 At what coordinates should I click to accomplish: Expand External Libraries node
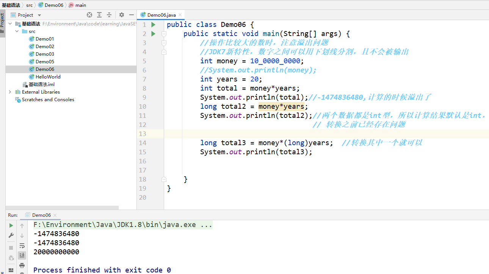tap(10, 92)
